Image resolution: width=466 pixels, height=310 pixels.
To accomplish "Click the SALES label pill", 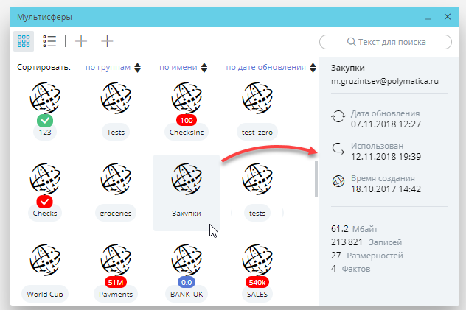I will click(257, 294).
